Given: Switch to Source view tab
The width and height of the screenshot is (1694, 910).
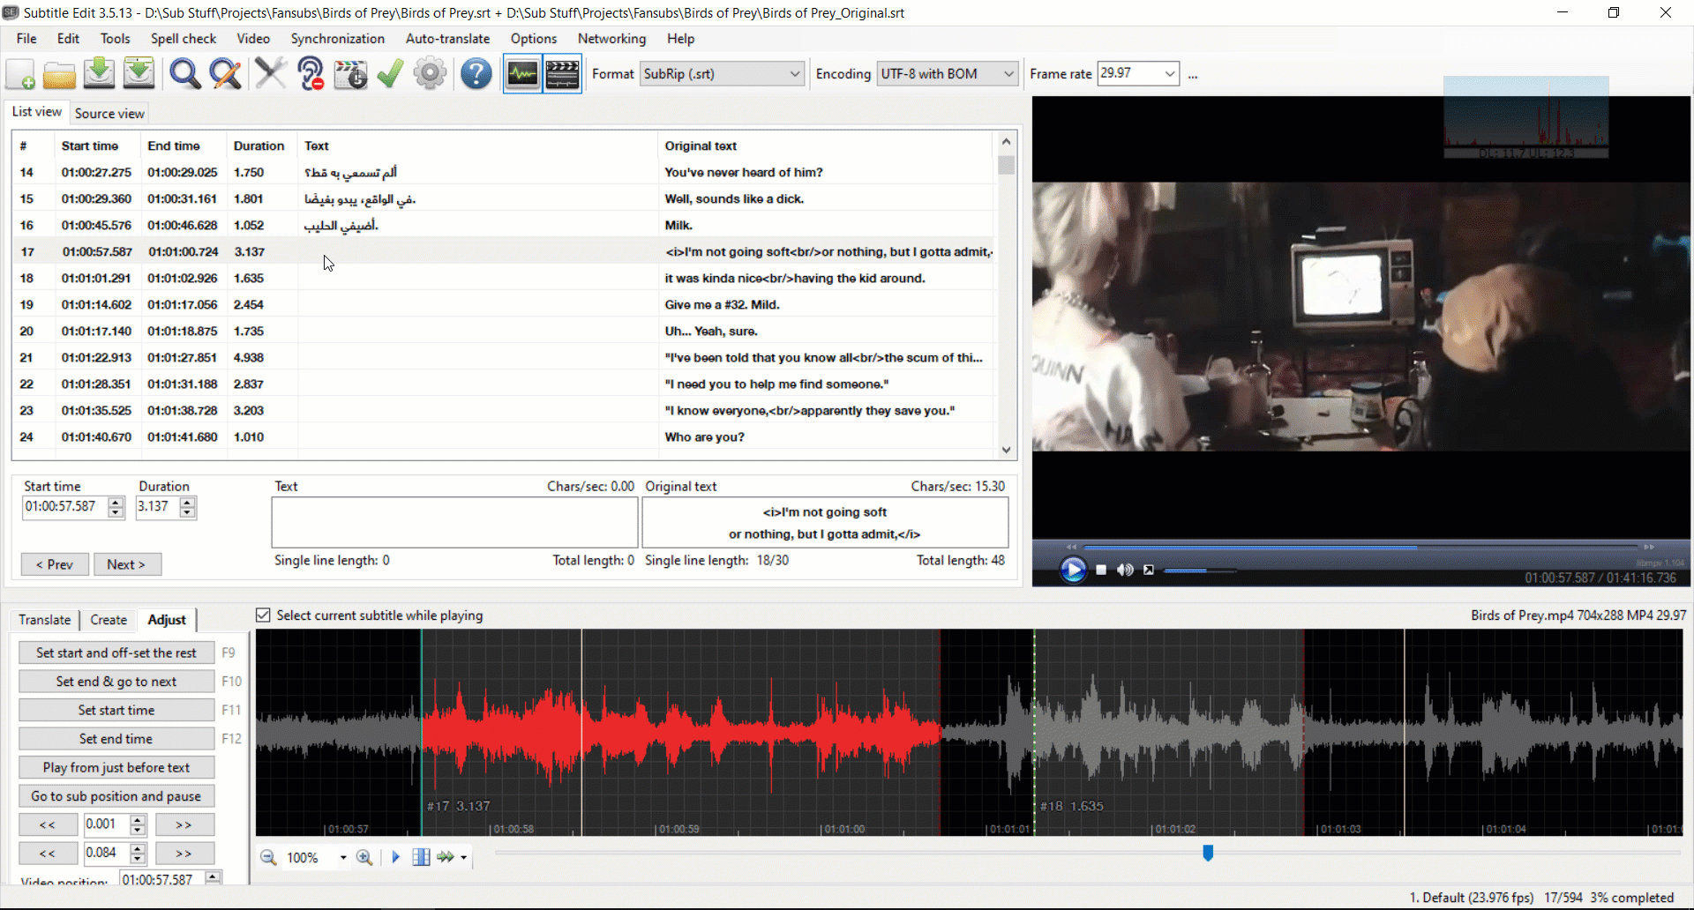Looking at the screenshot, I should point(109,113).
